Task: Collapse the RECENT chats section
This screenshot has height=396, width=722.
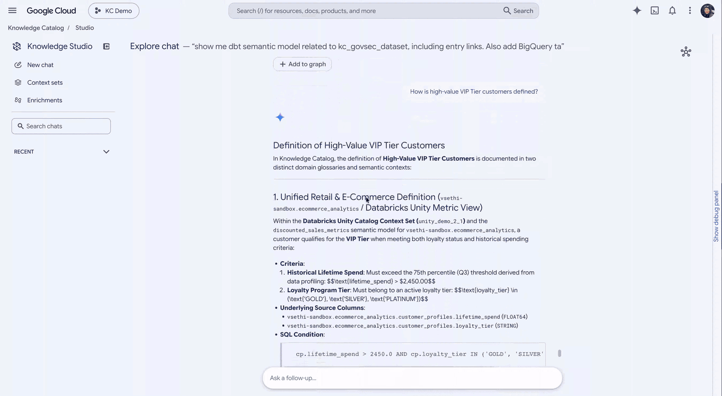Action: pyautogui.click(x=106, y=151)
